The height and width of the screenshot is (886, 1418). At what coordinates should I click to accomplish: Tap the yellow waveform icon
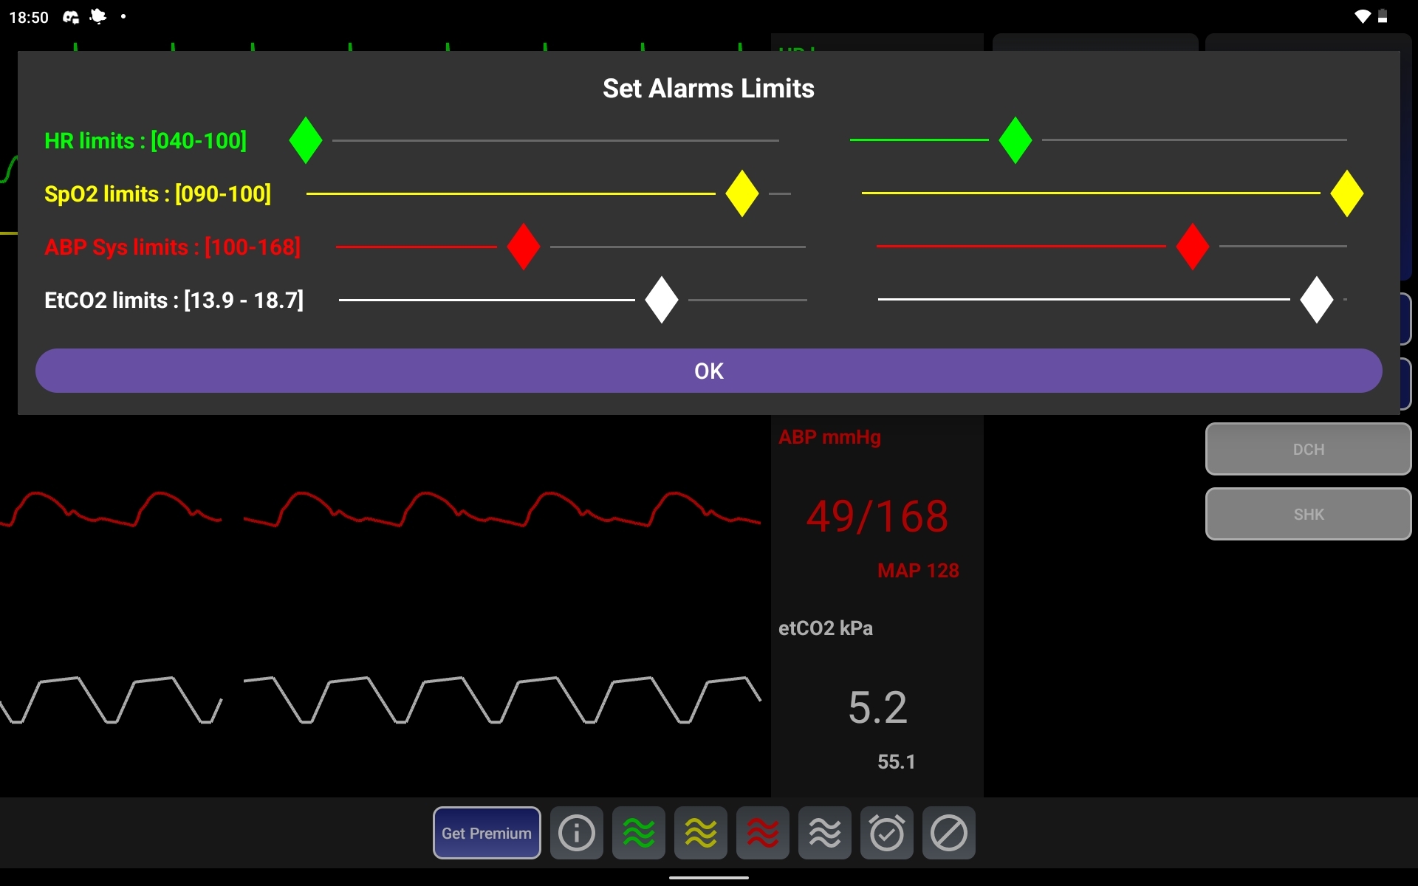click(700, 833)
